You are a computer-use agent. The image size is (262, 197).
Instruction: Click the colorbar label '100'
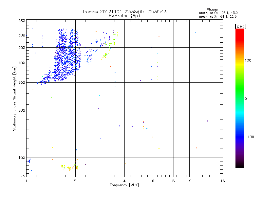click(248, 60)
